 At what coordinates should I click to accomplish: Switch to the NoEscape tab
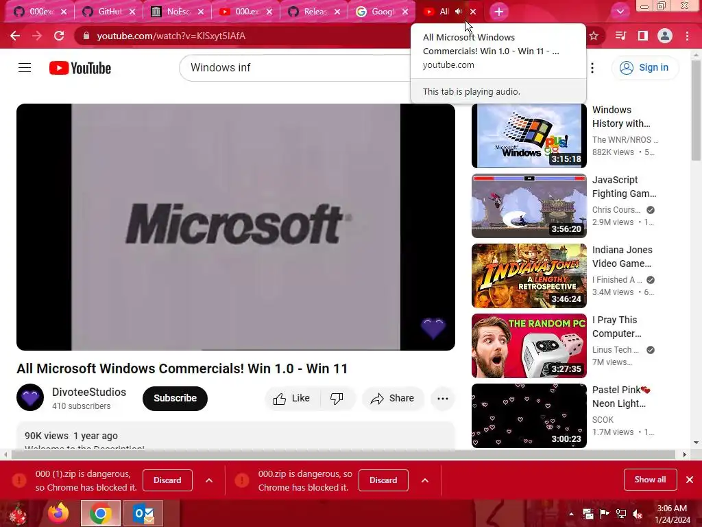(178, 12)
